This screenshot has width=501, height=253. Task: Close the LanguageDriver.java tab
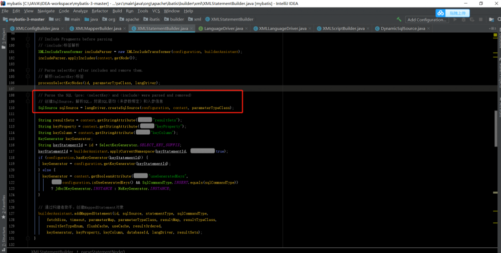point(246,28)
